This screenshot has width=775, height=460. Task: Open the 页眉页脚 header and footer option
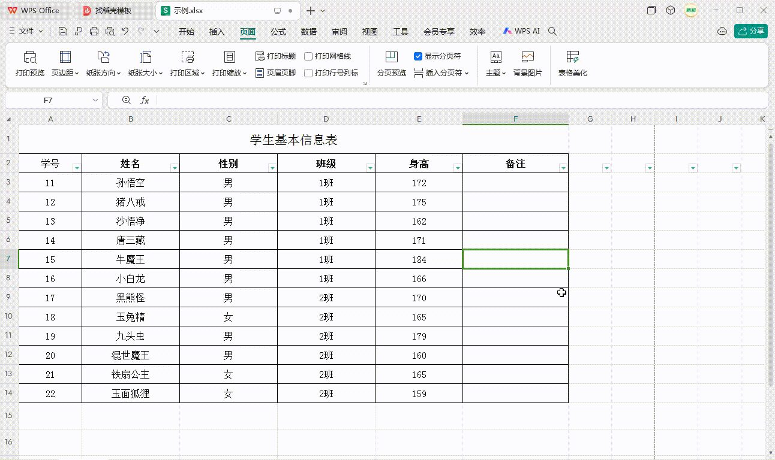tap(276, 73)
